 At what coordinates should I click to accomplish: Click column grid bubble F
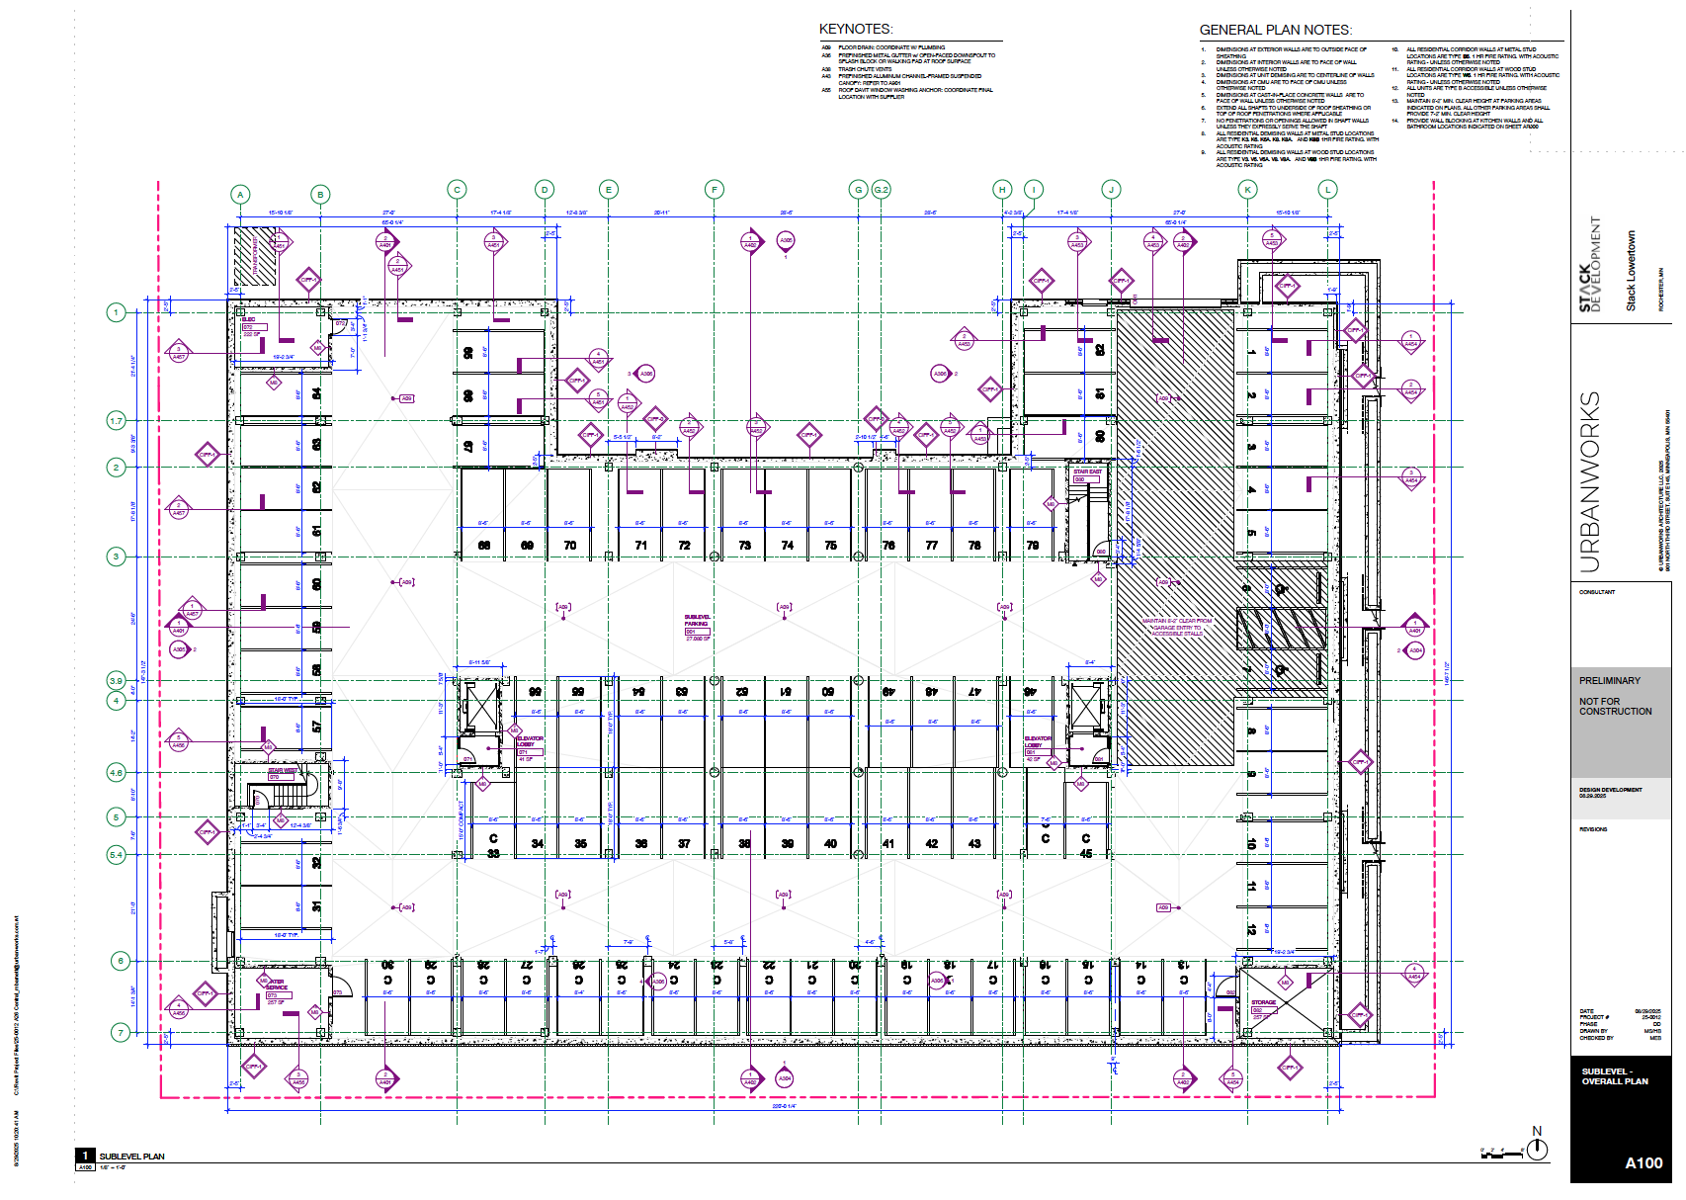pyautogui.click(x=715, y=190)
